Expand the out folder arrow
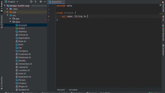The image size is (165, 93). (x=7, y=12)
